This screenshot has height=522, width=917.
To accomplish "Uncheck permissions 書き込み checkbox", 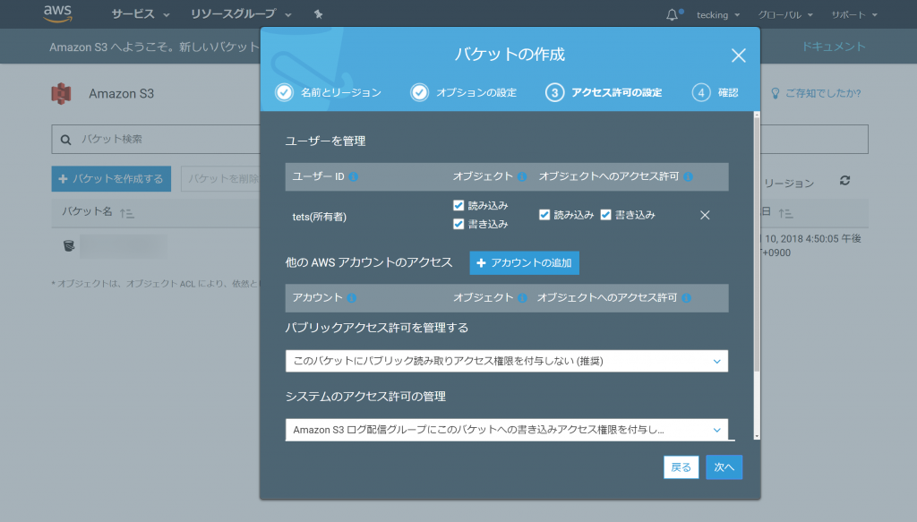I will (606, 215).
